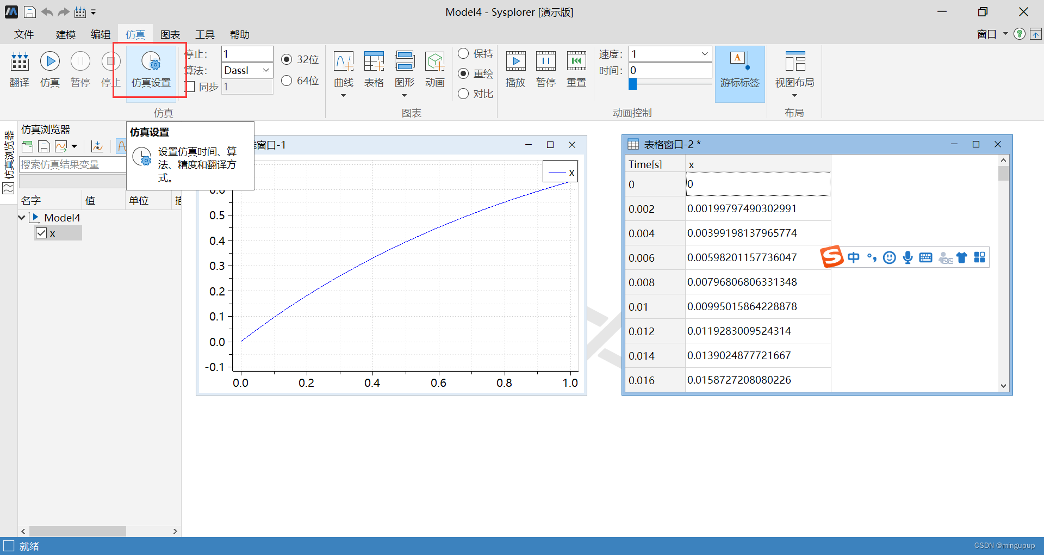Click the 动画 animation icon
1044x555 pixels.
435,70
